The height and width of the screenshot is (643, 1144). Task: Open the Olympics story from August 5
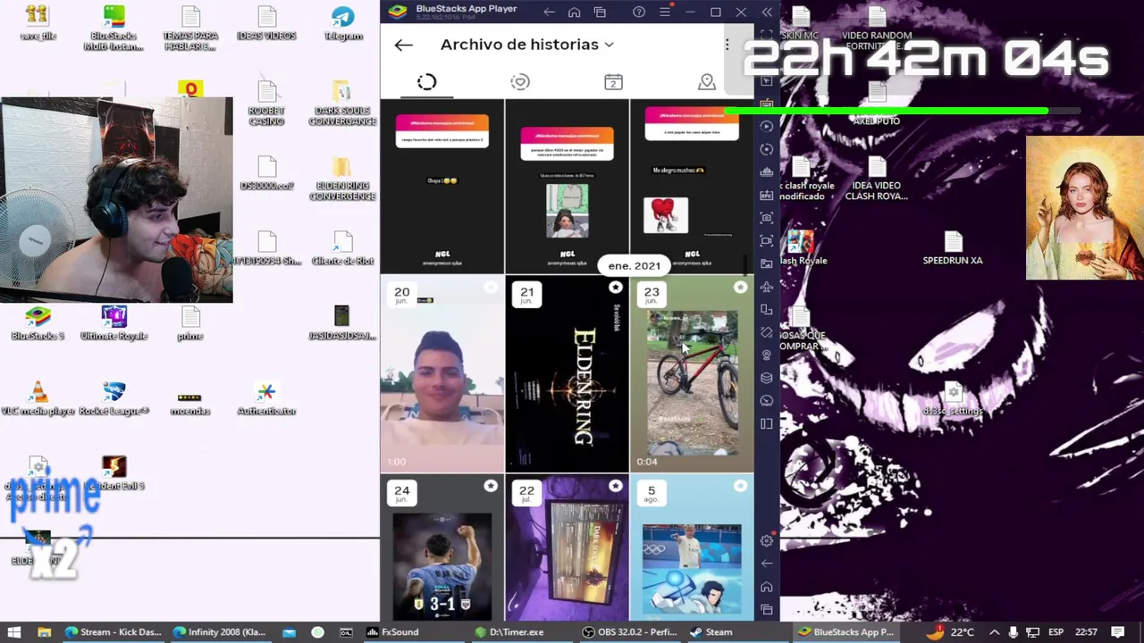click(692, 547)
